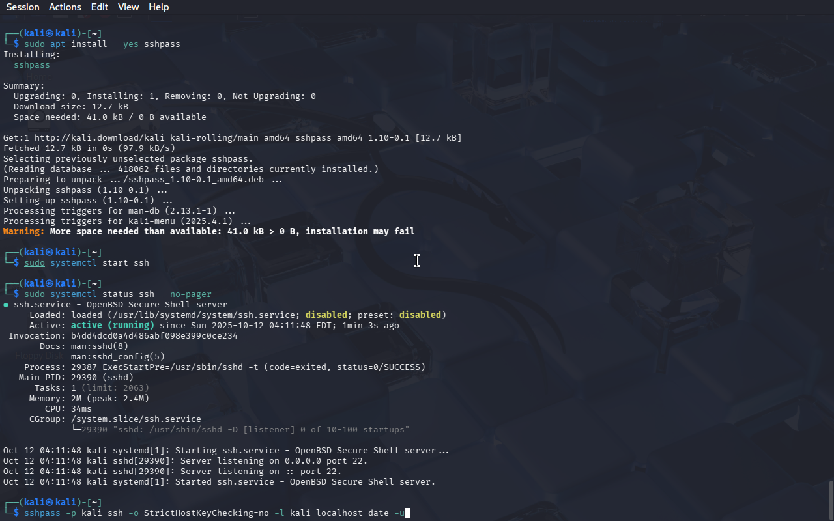This screenshot has height=521, width=834.
Task: Click the Invocation ID hash string
Action: (154, 336)
